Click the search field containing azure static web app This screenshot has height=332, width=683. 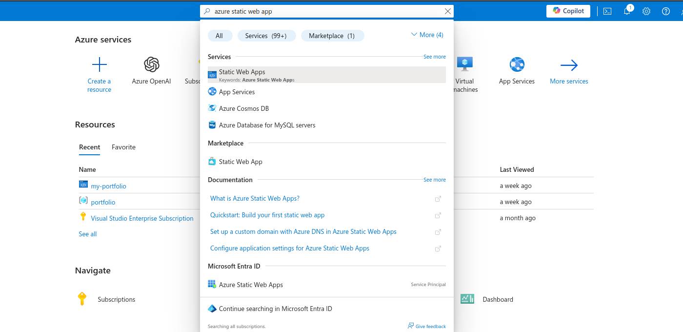327,11
